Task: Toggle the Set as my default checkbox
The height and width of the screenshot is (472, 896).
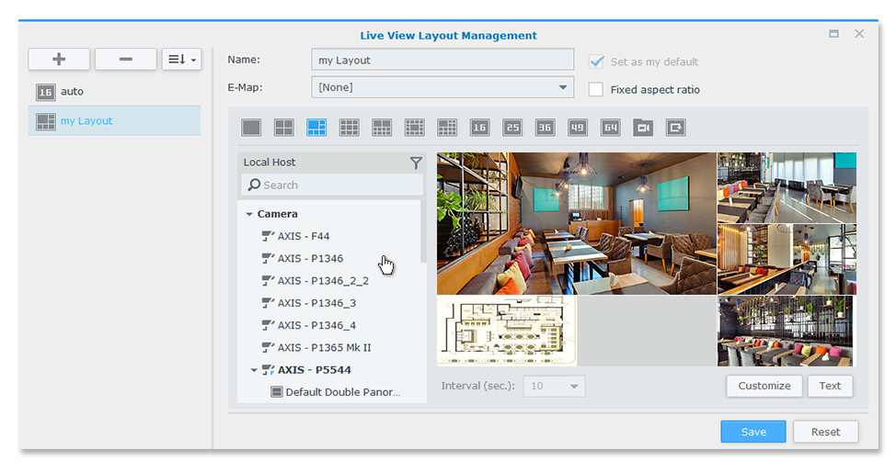Action: point(596,62)
